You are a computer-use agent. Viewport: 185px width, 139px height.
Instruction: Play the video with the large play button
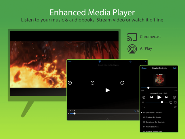108,90
